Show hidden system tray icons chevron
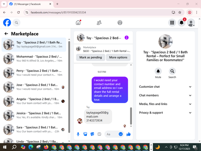 pyautogui.click(x=166, y=147)
